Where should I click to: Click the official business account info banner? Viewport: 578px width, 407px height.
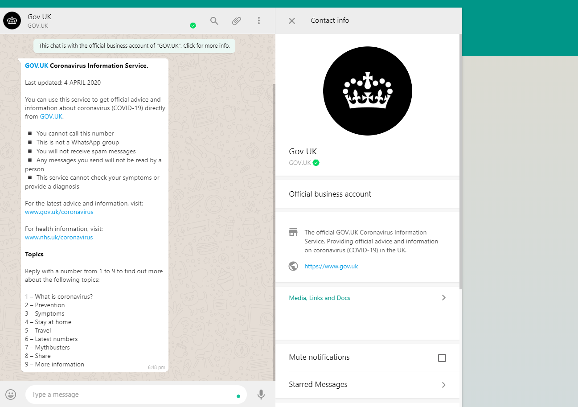134,45
